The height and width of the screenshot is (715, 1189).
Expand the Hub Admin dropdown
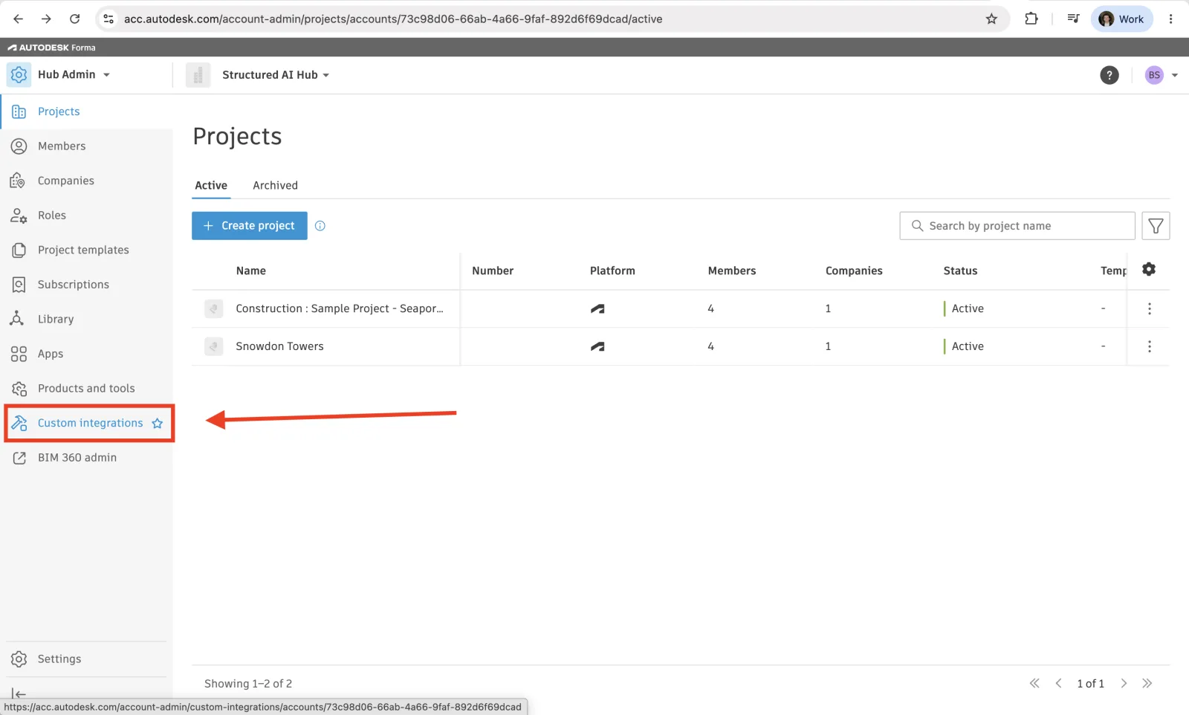click(x=106, y=75)
